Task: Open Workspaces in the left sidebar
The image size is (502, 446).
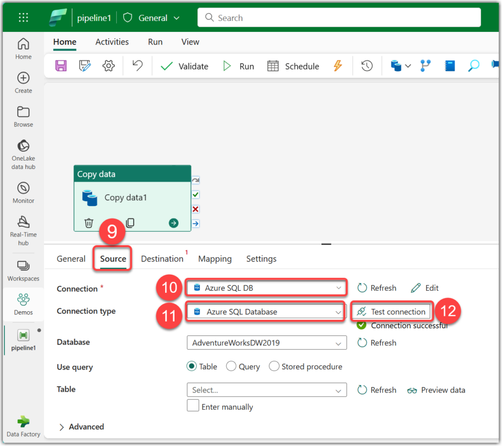Action: tap(24, 271)
